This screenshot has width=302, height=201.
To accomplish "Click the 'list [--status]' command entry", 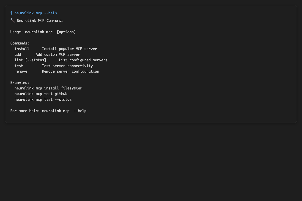I will pos(30,60).
